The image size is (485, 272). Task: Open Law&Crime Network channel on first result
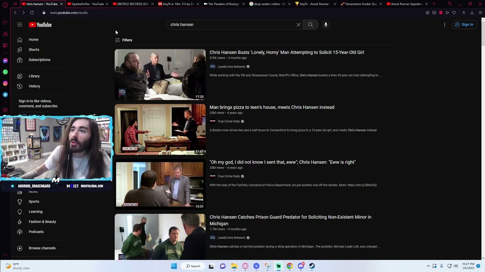(231, 66)
